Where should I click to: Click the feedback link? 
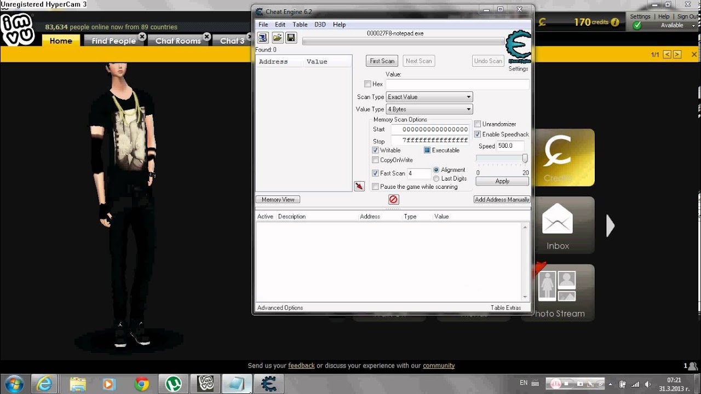coord(302,366)
